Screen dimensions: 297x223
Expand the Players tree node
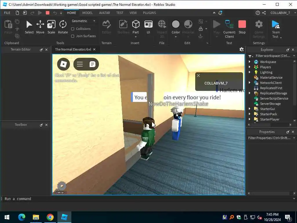[250, 67]
